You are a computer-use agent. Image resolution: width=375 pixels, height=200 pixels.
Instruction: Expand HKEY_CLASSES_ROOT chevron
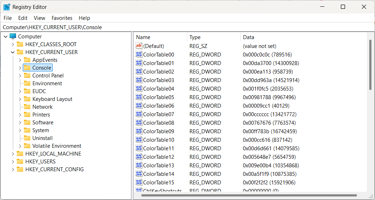(13, 44)
